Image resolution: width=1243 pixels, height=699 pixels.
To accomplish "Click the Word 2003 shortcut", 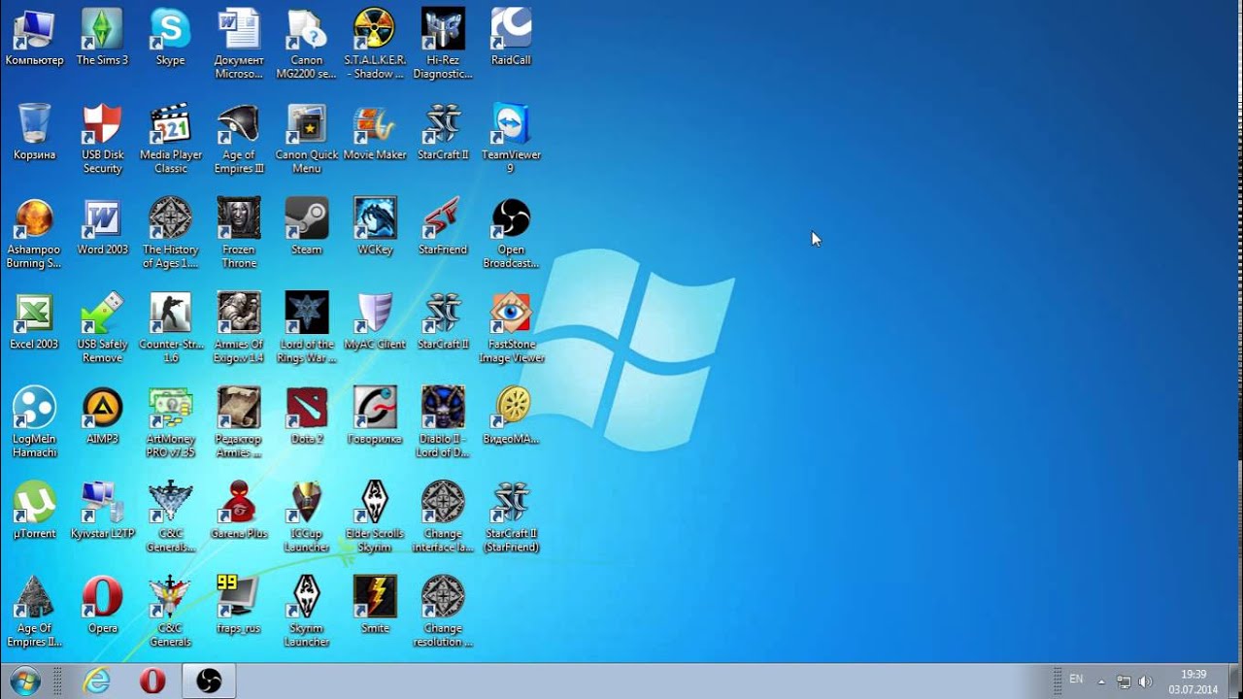I will 102,228.
